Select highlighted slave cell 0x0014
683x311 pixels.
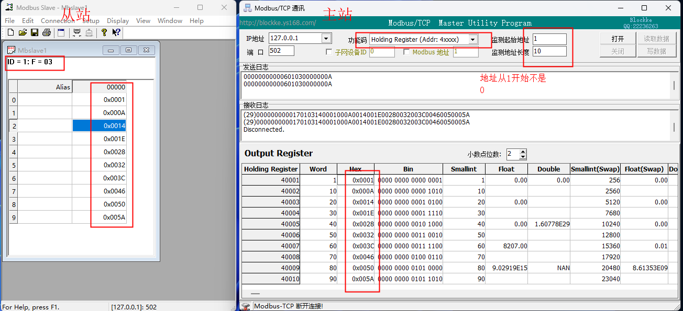point(100,126)
